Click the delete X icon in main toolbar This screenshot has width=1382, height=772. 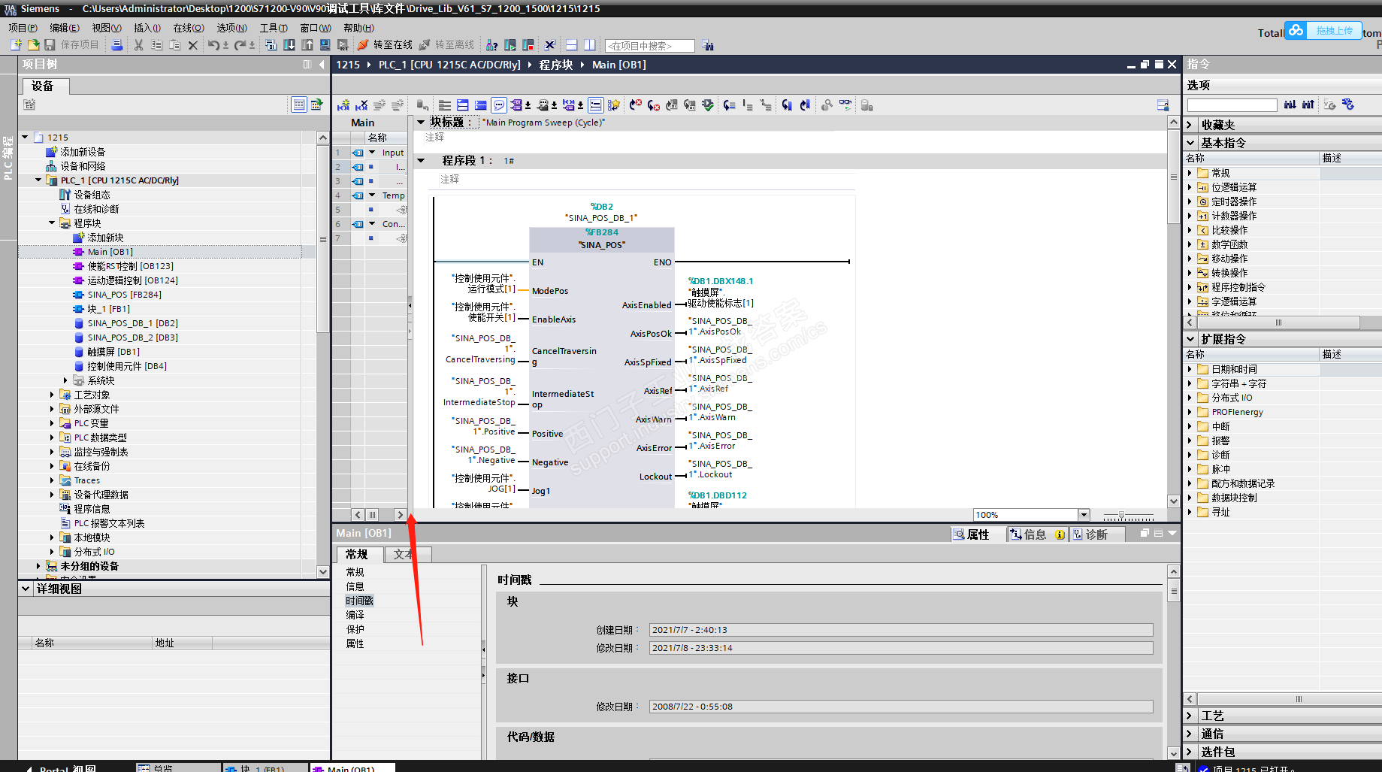tap(193, 45)
